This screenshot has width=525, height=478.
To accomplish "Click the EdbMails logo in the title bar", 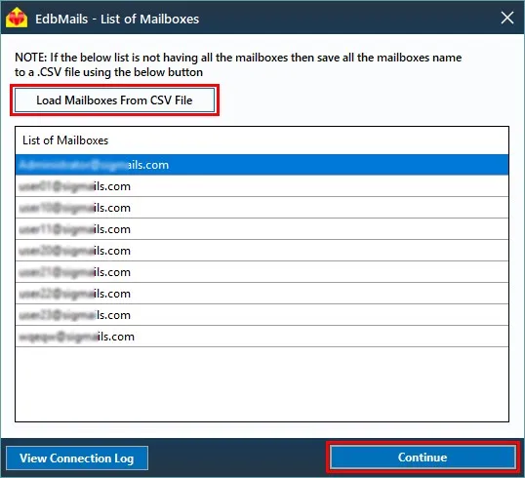I will point(17,19).
